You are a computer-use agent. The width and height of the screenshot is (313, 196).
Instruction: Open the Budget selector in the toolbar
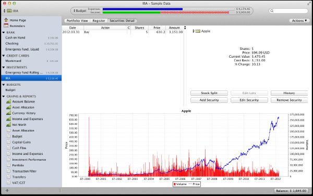[x=80, y=11]
